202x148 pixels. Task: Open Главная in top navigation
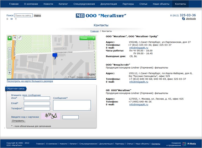click(14, 4)
